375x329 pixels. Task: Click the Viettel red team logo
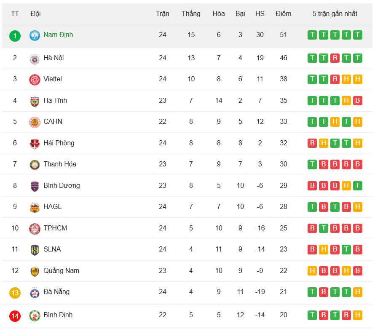click(x=35, y=80)
